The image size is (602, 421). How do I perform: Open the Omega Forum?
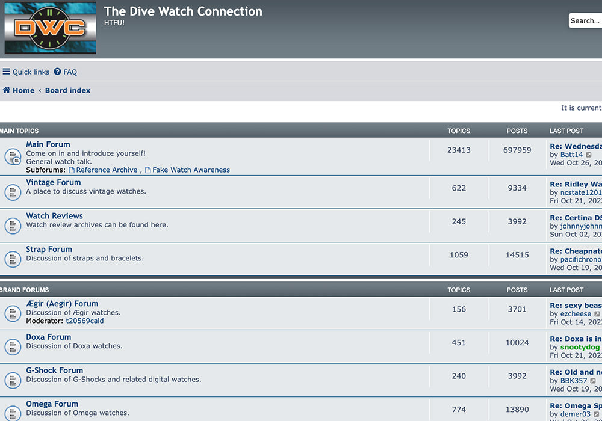[x=52, y=404]
